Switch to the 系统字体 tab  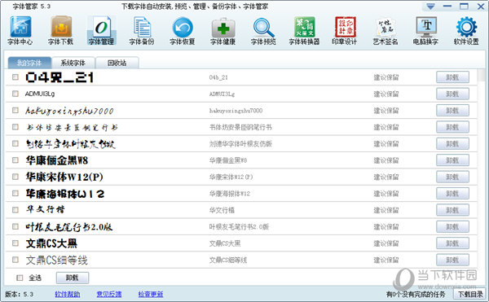73,63
